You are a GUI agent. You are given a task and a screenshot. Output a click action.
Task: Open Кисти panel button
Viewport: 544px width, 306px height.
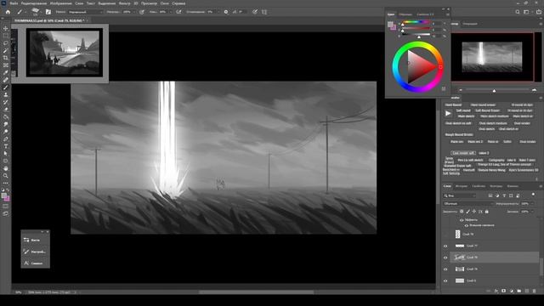click(x=35, y=240)
